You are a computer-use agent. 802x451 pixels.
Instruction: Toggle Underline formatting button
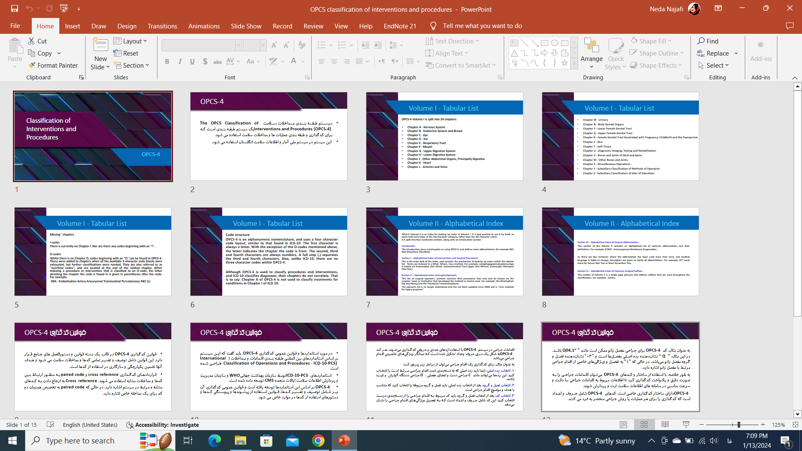192,61
